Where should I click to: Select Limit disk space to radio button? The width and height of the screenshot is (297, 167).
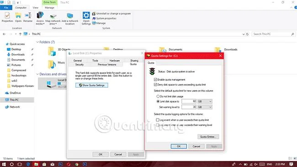pos(158,101)
